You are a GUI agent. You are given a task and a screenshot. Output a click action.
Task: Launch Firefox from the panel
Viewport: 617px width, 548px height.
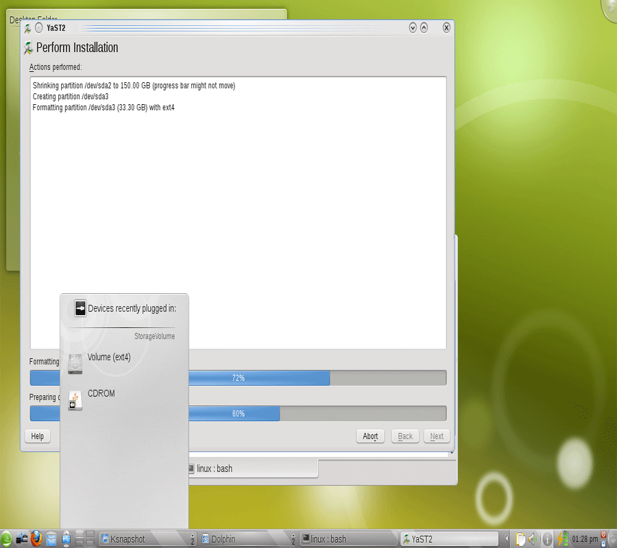[x=36, y=538]
